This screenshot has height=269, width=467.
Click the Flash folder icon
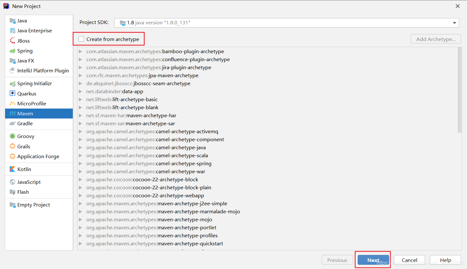click(13, 192)
